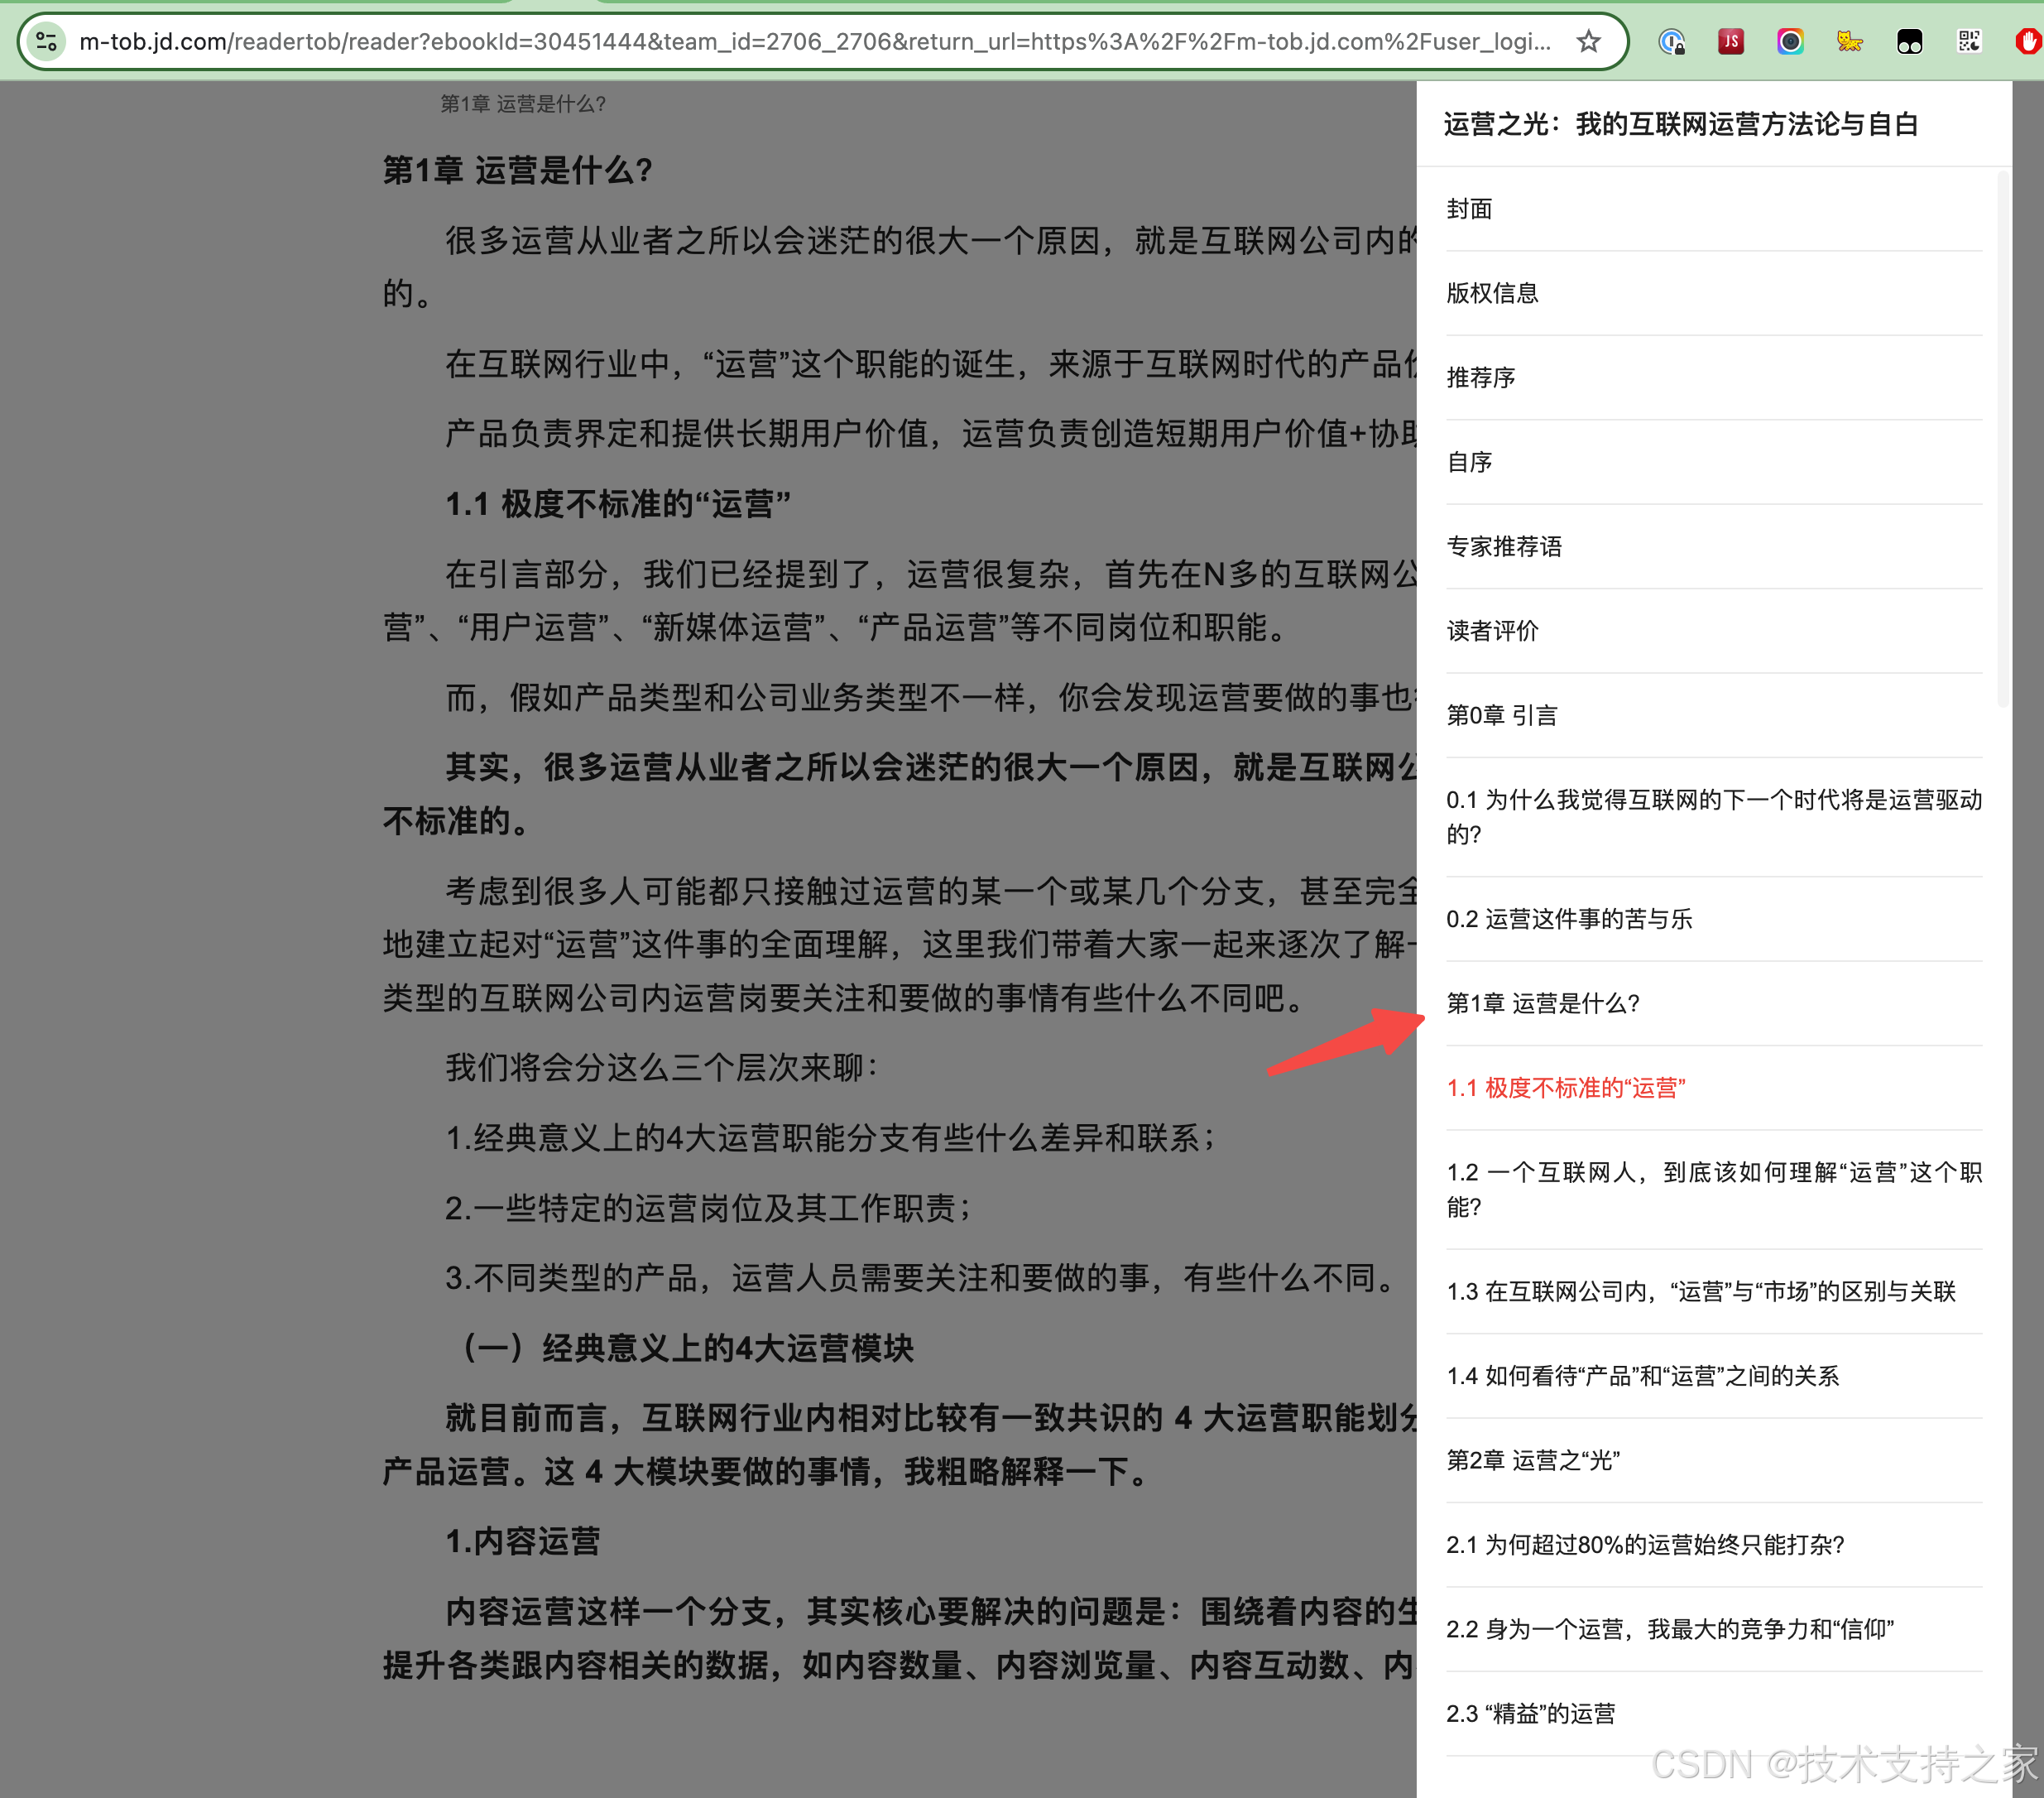Click the yellow cat extension icon

pyautogui.click(x=1849, y=41)
